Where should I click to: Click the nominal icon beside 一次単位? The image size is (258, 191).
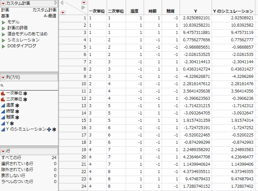(x=3, y=94)
